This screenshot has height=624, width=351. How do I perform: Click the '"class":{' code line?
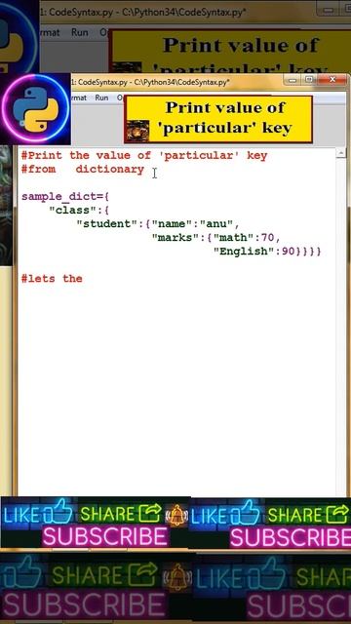79,211
